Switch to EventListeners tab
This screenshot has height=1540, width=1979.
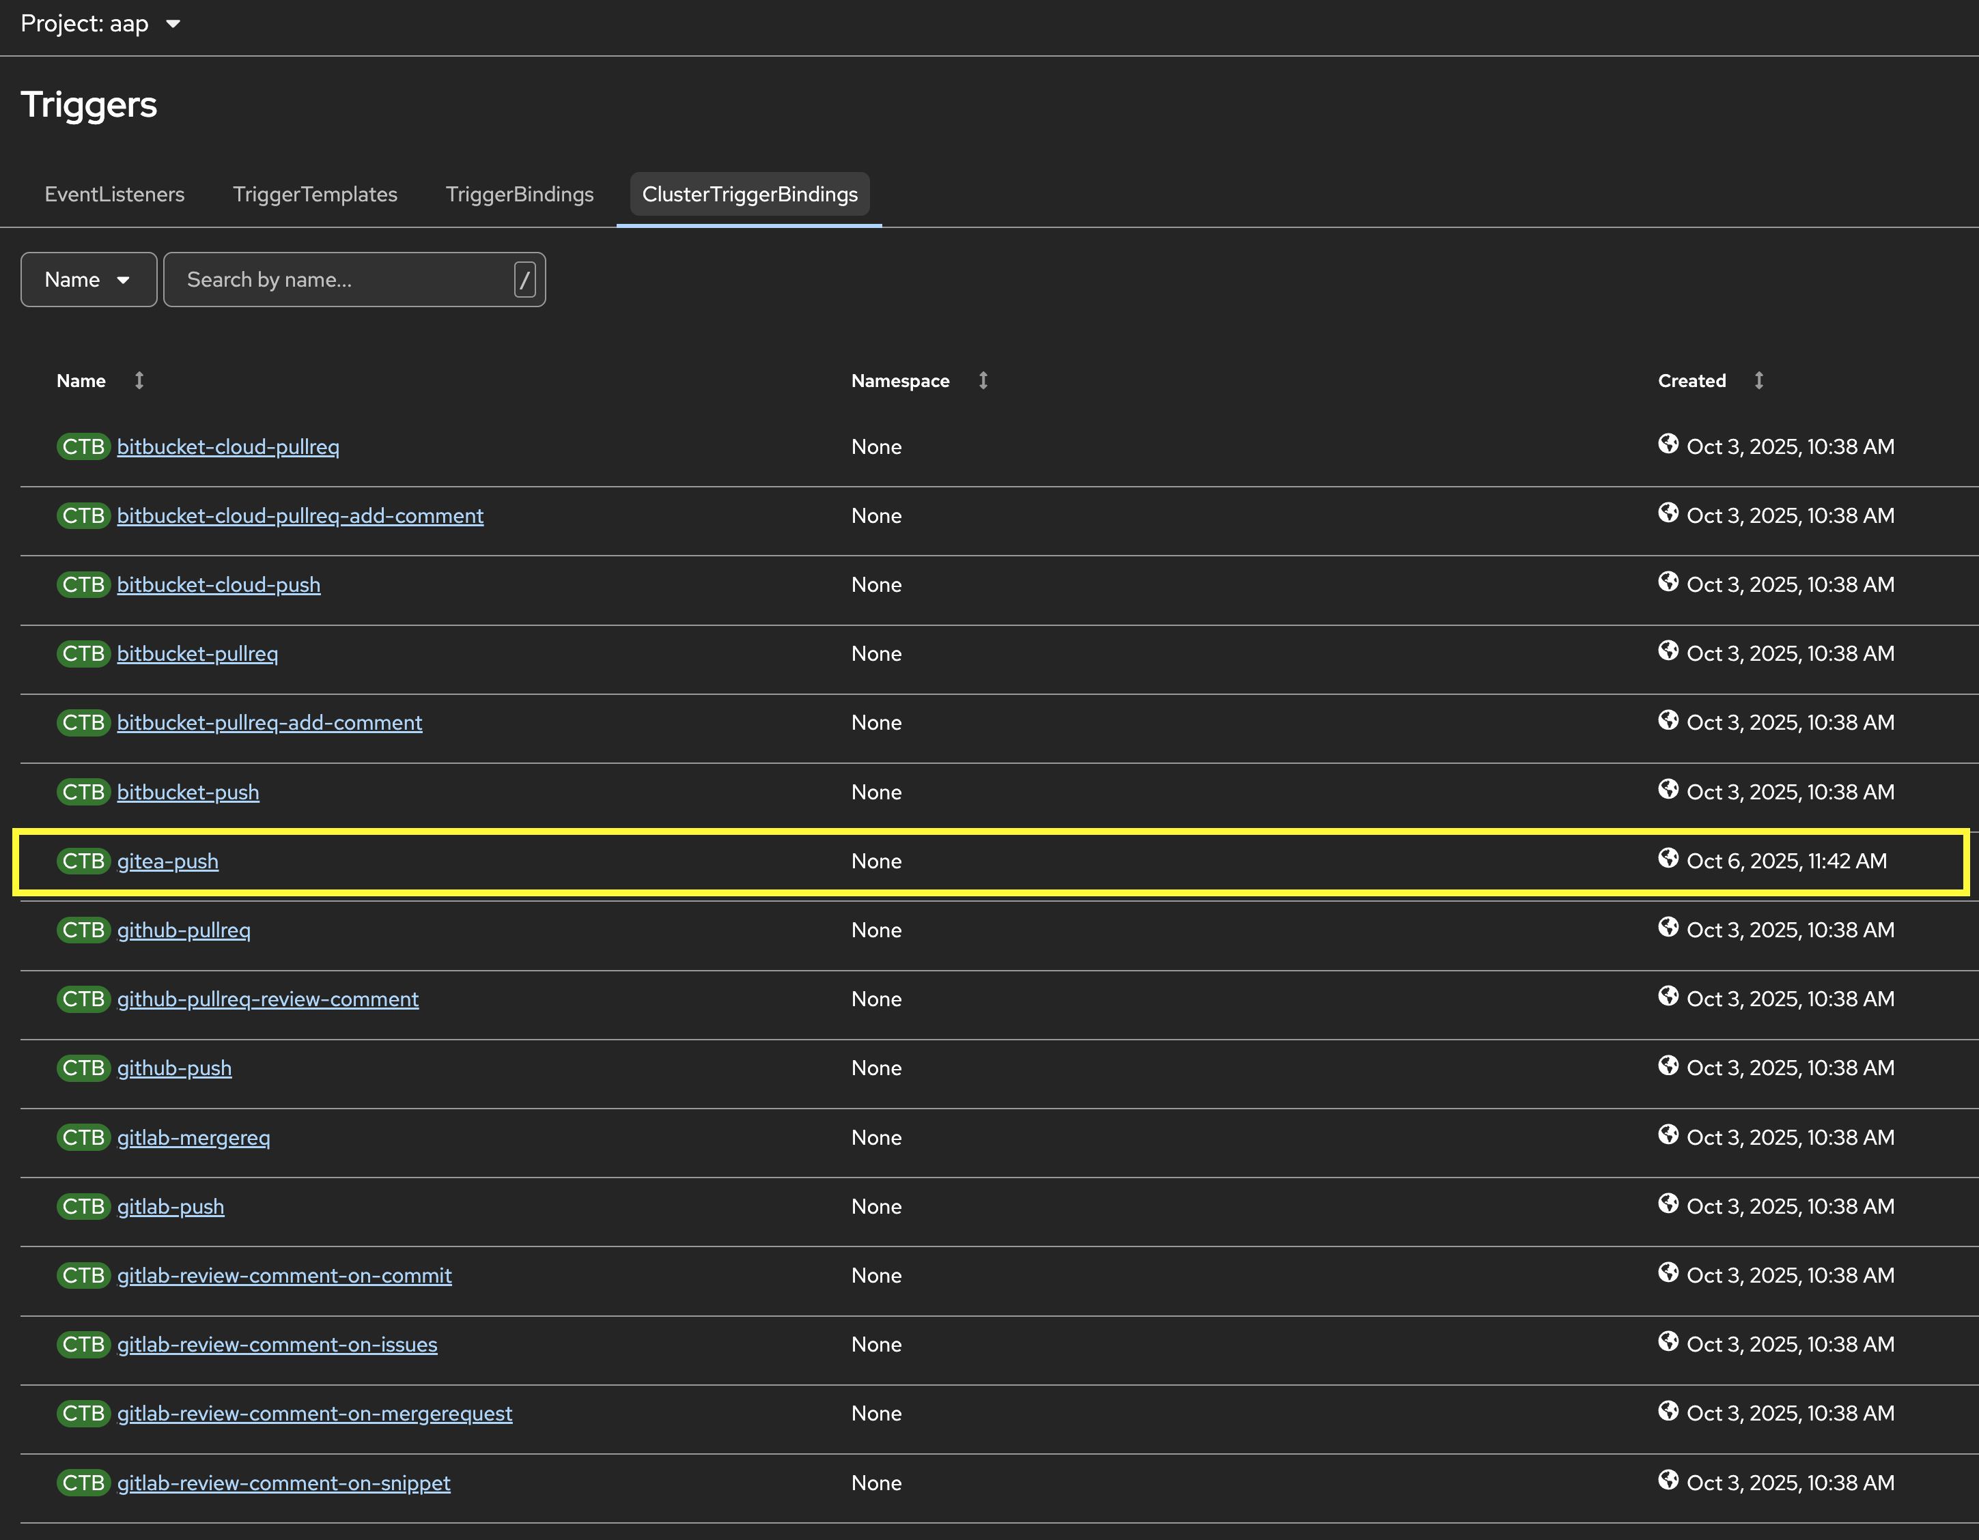coord(114,195)
